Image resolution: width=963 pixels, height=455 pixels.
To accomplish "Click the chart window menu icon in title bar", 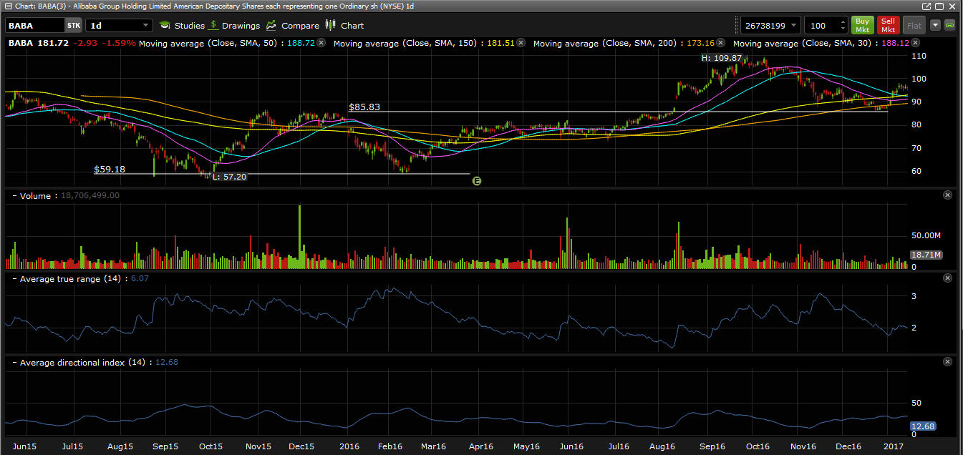I will tap(7, 6).
